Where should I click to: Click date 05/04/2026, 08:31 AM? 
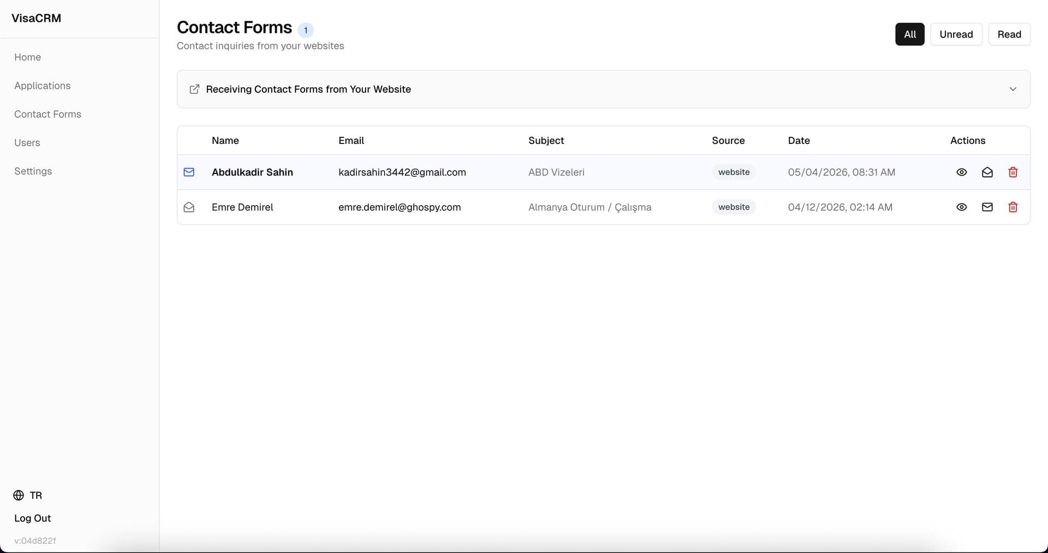pyautogui.click(x=842, y=172)
